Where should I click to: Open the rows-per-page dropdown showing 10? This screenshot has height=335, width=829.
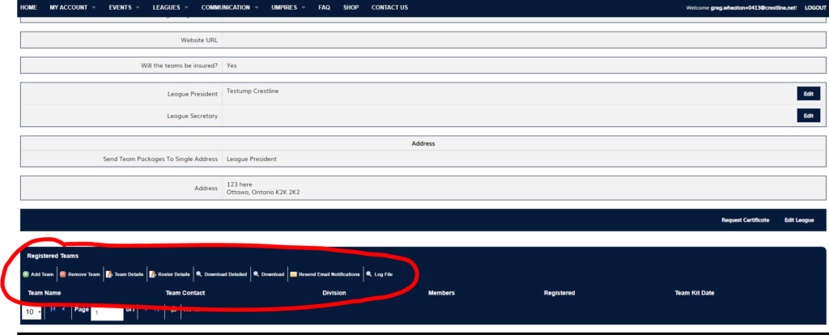32,312
